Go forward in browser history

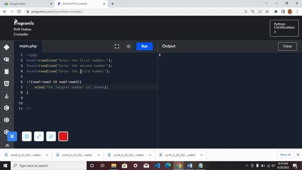click(x=12, y=11)
